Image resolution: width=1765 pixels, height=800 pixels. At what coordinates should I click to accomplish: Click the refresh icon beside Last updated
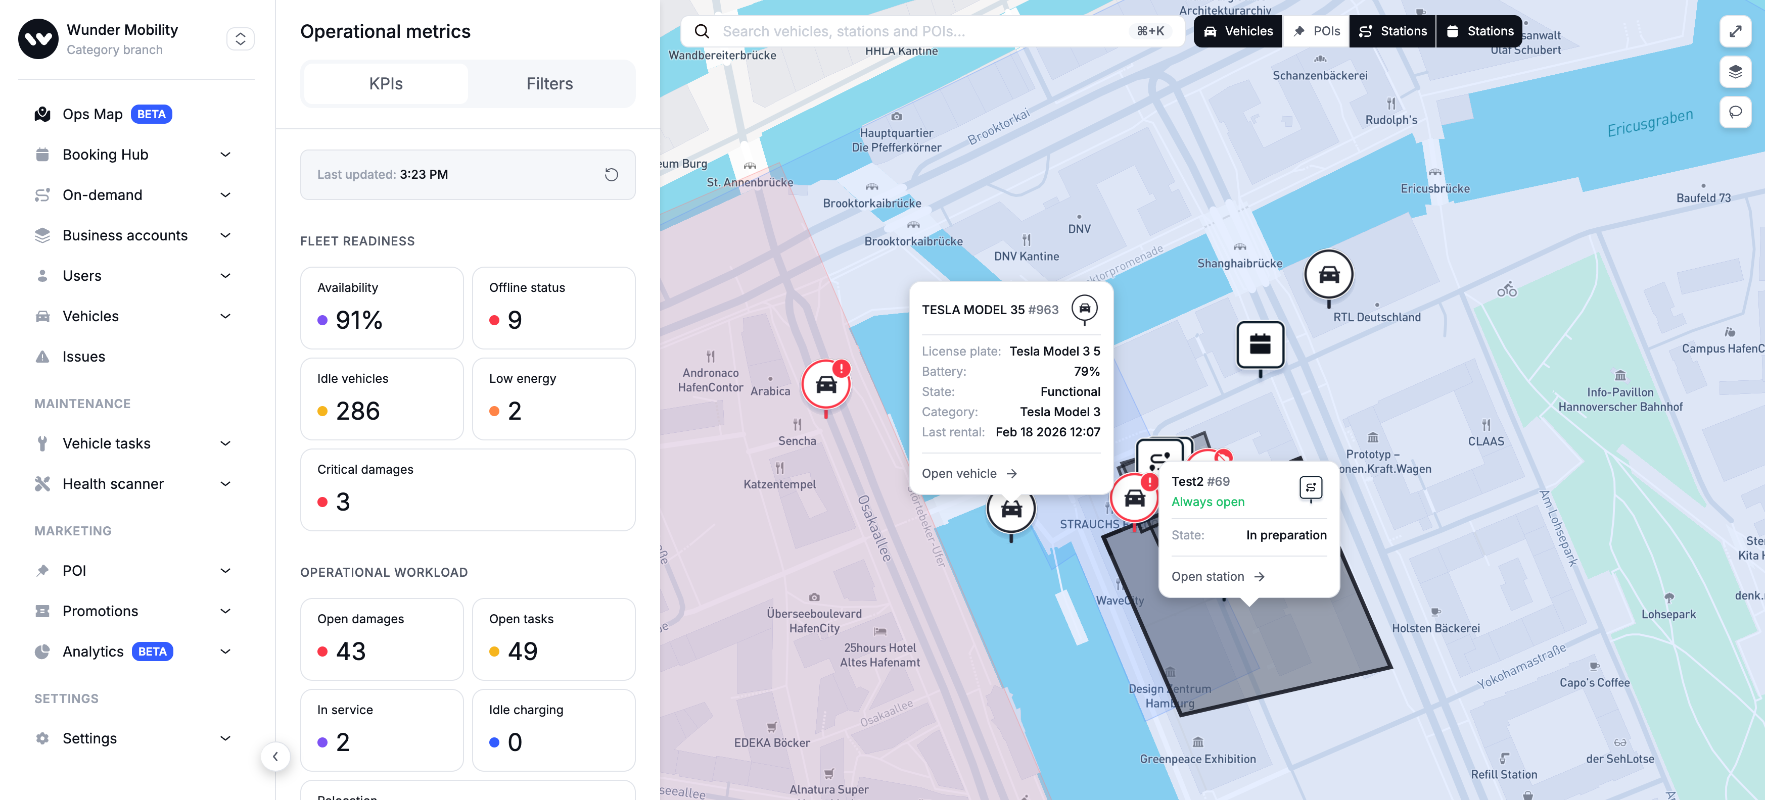point(611,175)
